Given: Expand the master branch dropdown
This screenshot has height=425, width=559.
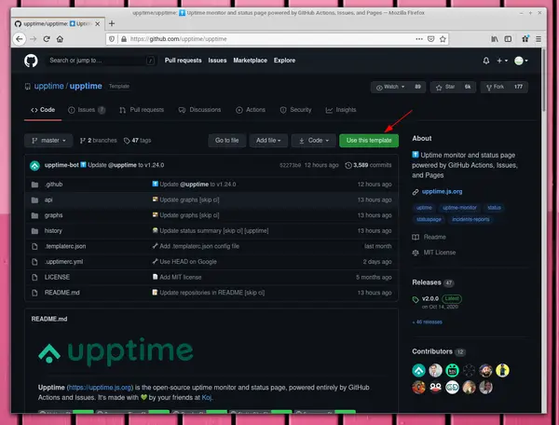Looking at the screenshot, I should click(50, 140).
